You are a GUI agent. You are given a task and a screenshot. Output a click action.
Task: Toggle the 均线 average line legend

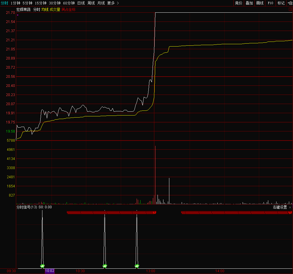coord(45,9)
